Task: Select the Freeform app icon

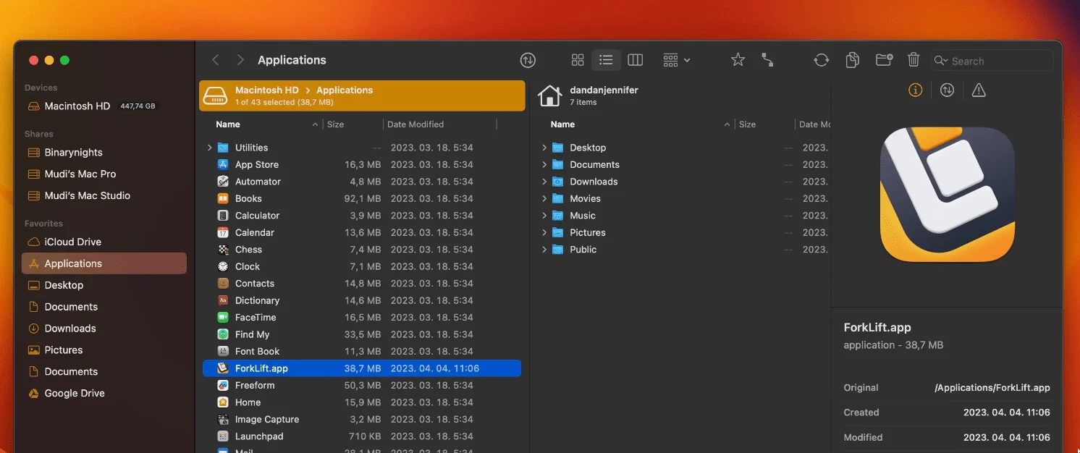Action: [223, 386]
